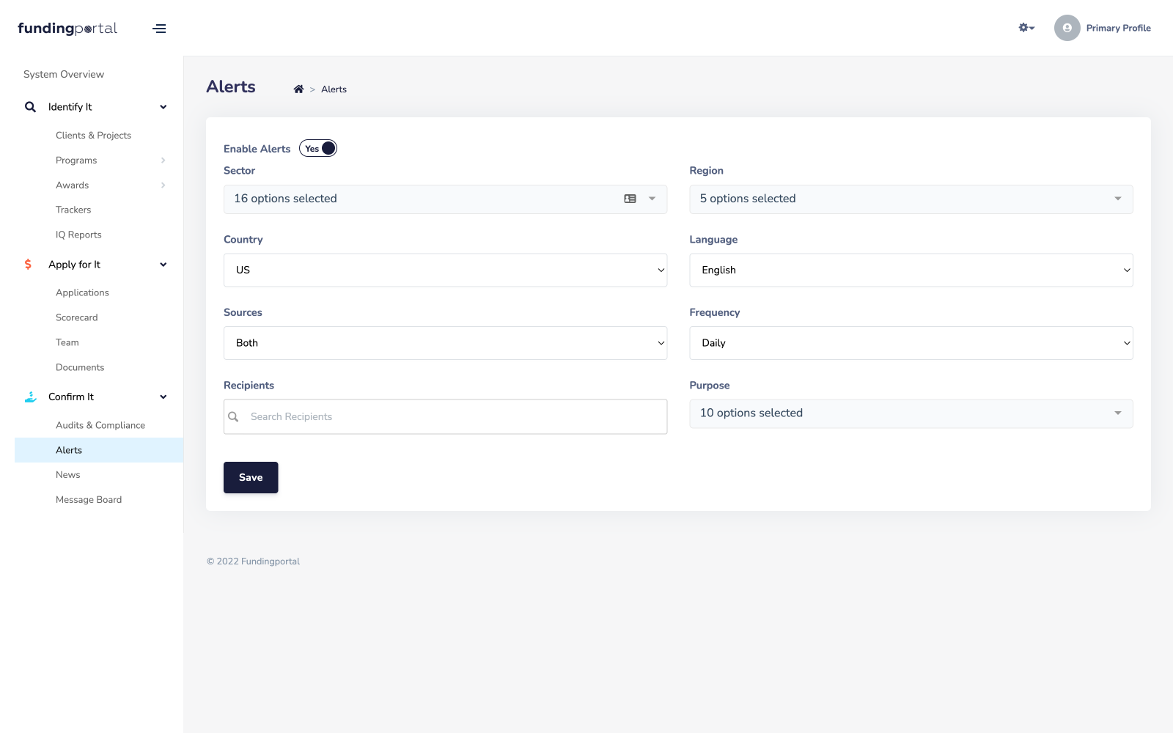This screenshot has height=733, width=1173.
Task: Click the search icon in Recipients field
Action: [x=234, y=416]
